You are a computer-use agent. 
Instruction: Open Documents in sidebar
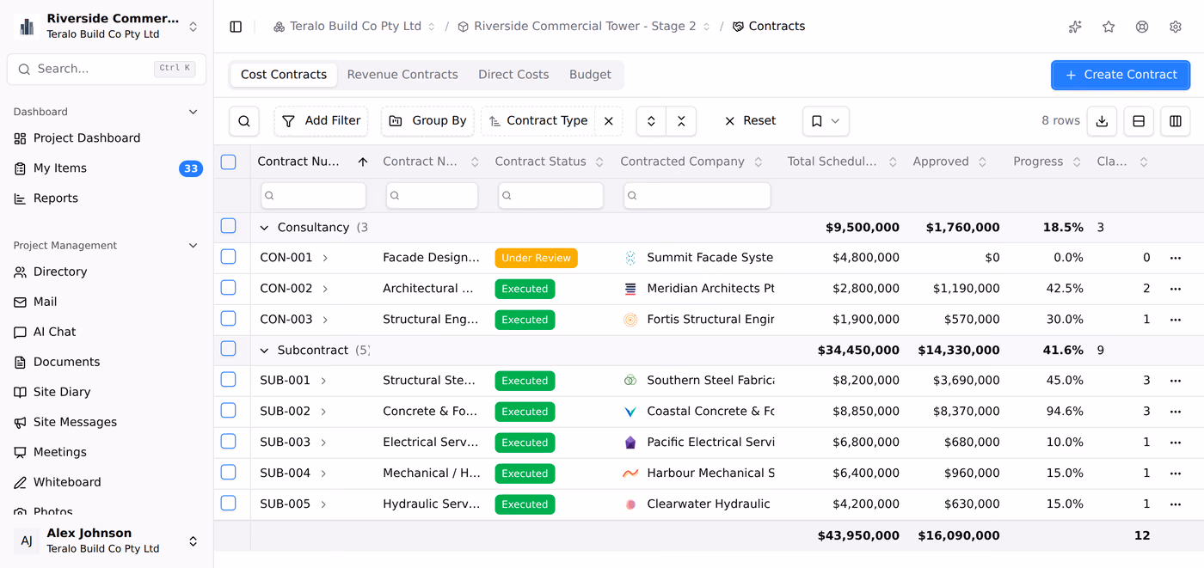[107, 362]
